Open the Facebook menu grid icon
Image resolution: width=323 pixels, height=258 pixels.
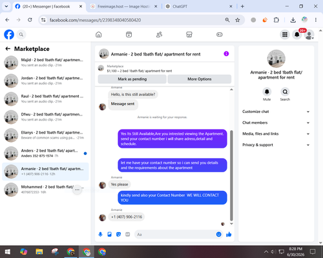285,34
